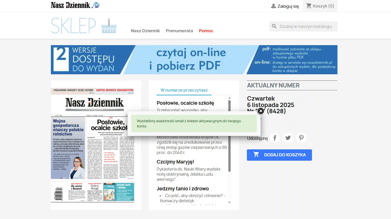391x219 pixels.
Task: Select the Pinterest share icon
Action: tap(301, 138)
